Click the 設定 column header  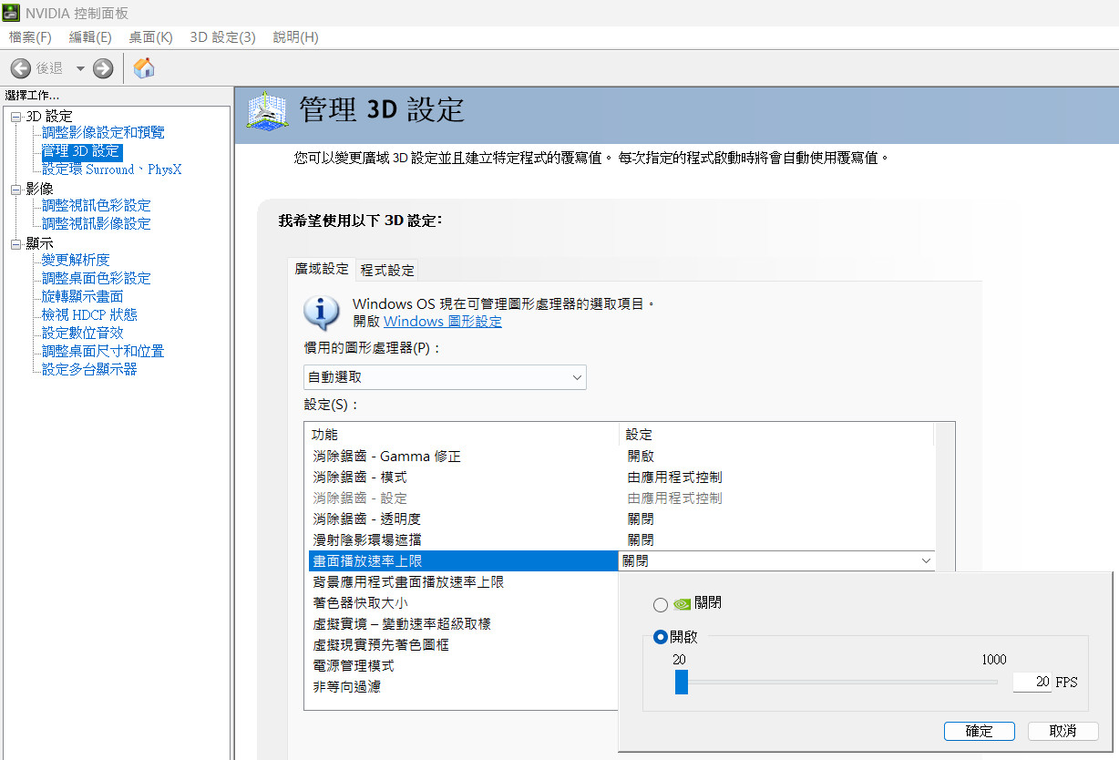776,435
